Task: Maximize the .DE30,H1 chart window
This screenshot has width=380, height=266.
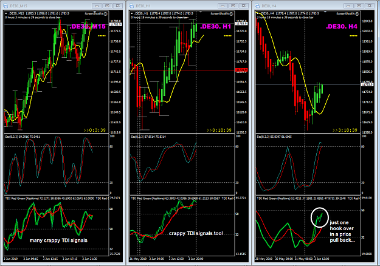Action: tap(233, 6)
